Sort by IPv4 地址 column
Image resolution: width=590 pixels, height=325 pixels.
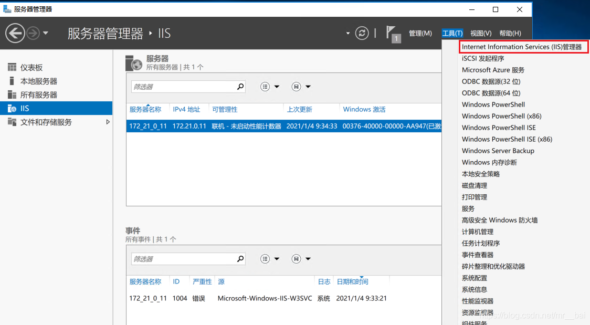pos(186,109)
